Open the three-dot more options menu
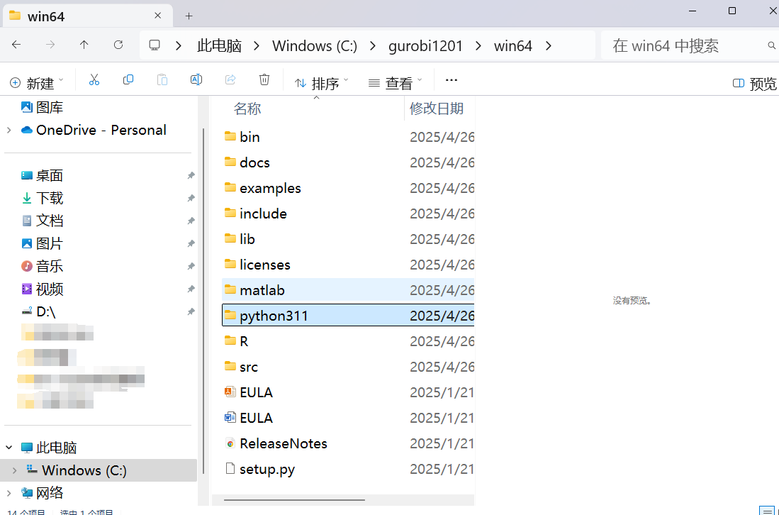 [451, 80]
